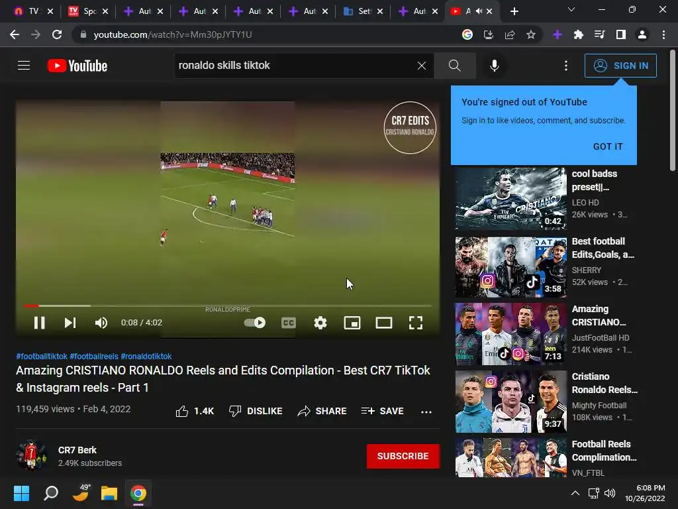Open Extensions puzzle icon
678x509 pixels.
pyautogui.click(x=578, y=34)
